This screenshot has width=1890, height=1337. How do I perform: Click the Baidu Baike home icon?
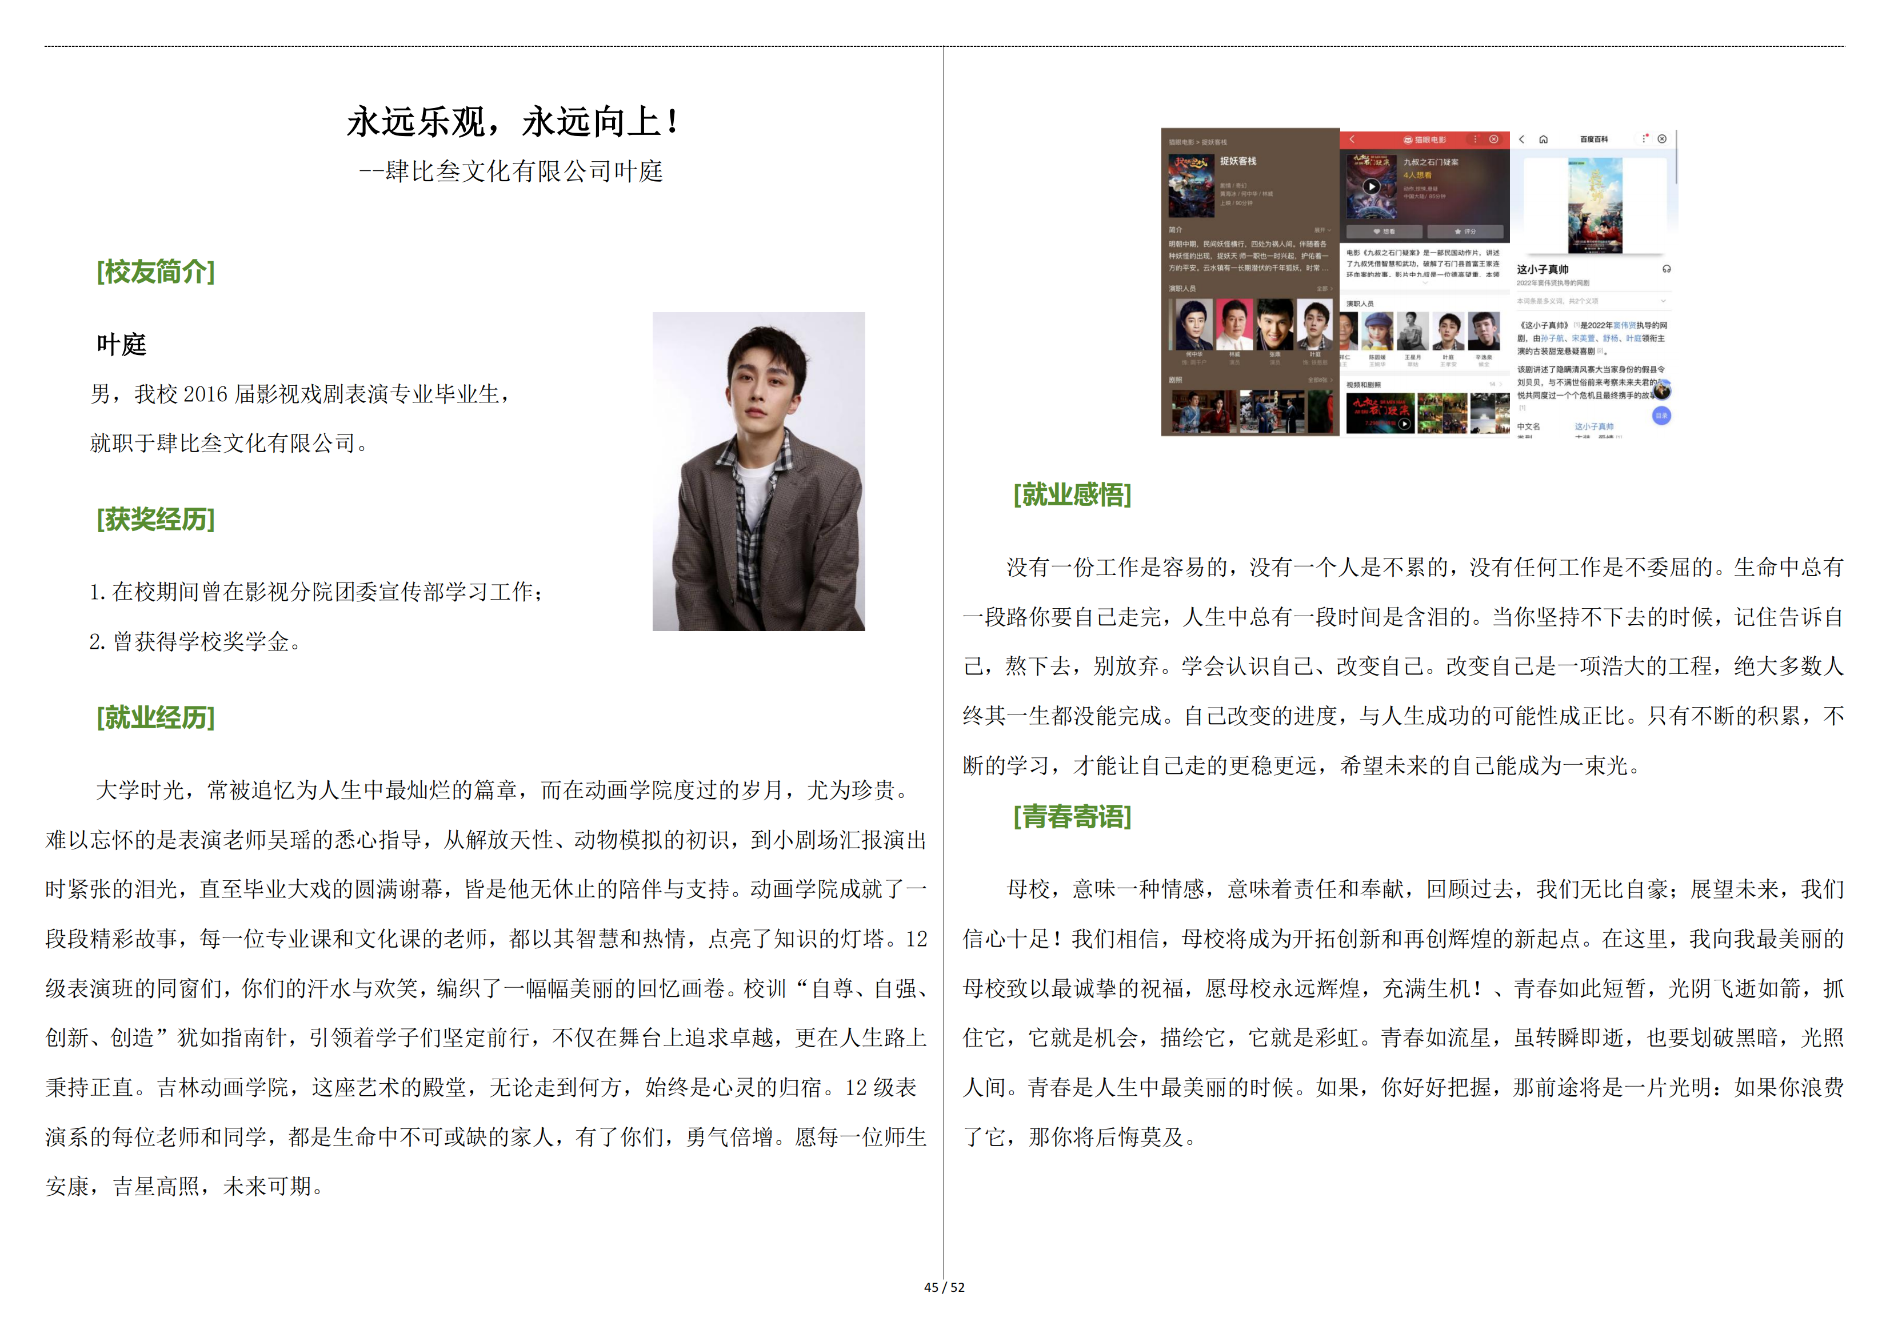(1544, 139)
